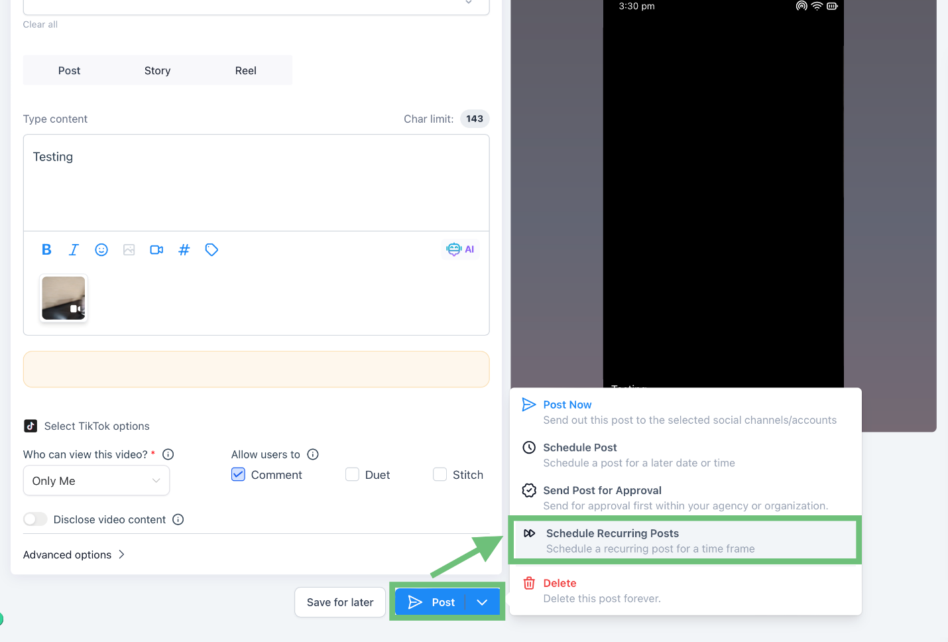
Task: Click the attached video thumbnail
Action: 64,298
